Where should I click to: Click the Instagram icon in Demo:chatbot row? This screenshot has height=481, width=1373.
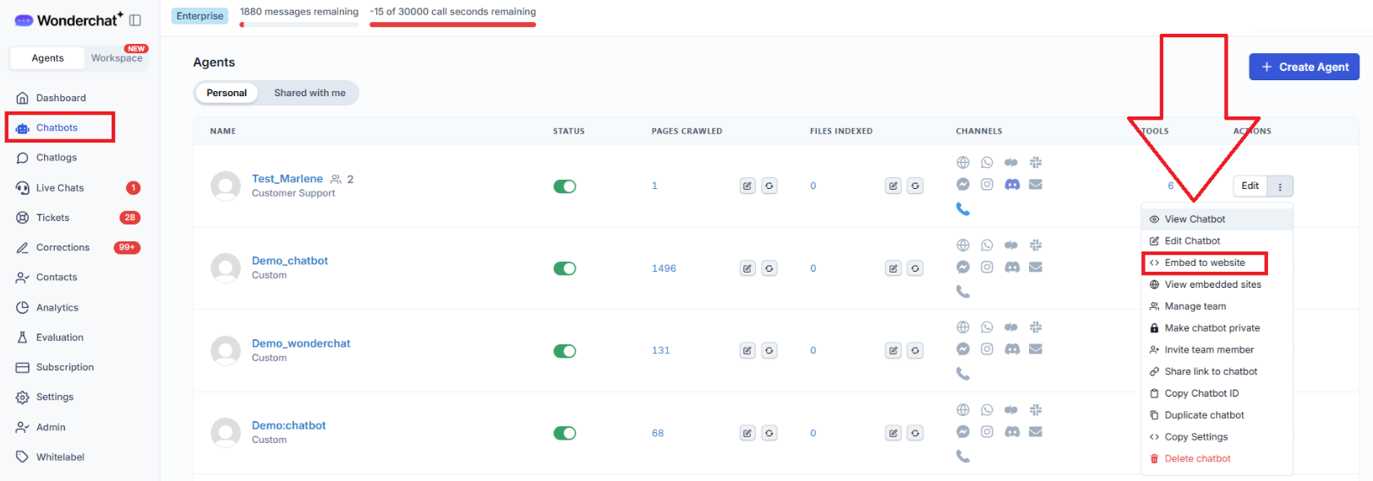coord(987,431)
